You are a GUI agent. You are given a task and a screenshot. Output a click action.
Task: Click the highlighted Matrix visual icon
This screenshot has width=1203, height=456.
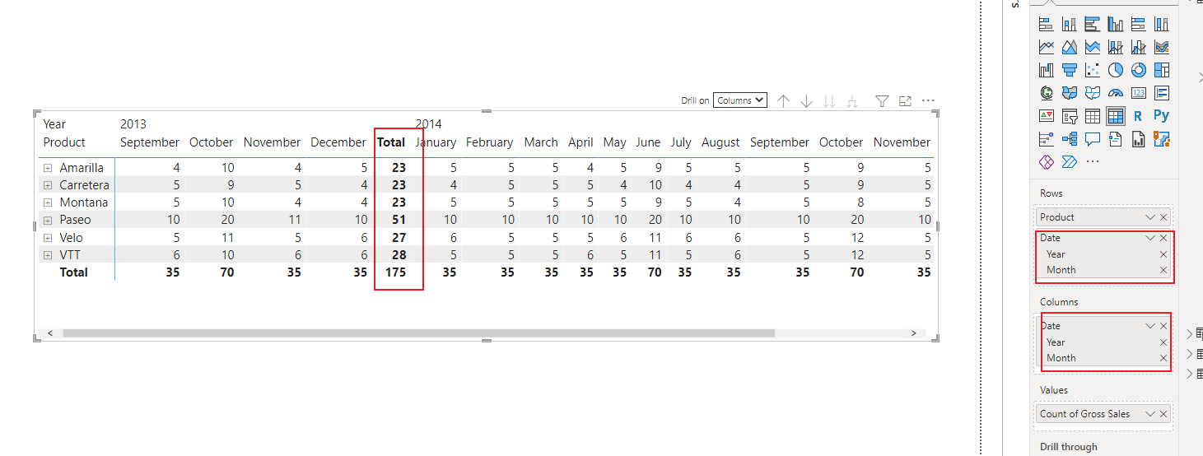(1116, 116)
